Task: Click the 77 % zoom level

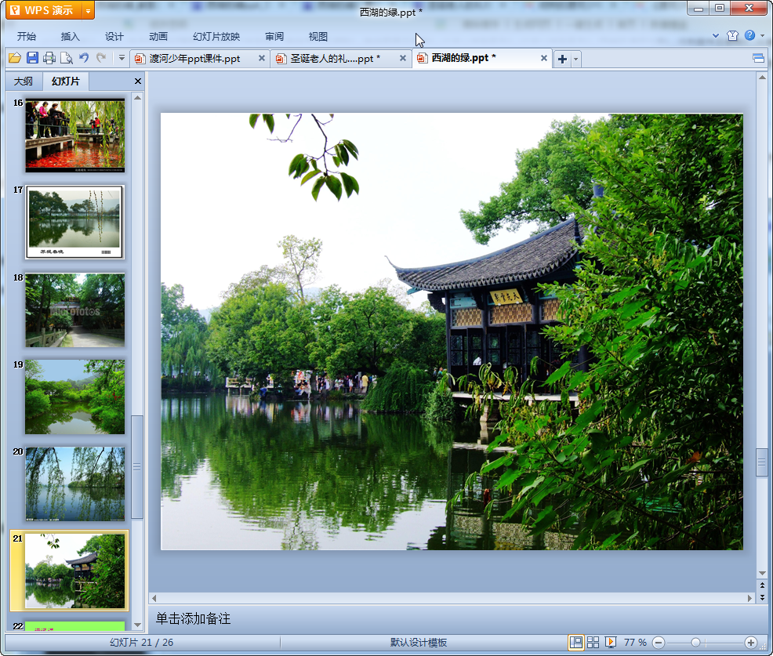Action: (x=635, y=642)
